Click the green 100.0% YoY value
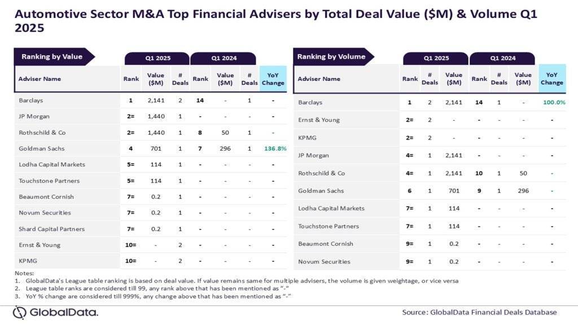The image size is (578, 325). coord(553,103)
